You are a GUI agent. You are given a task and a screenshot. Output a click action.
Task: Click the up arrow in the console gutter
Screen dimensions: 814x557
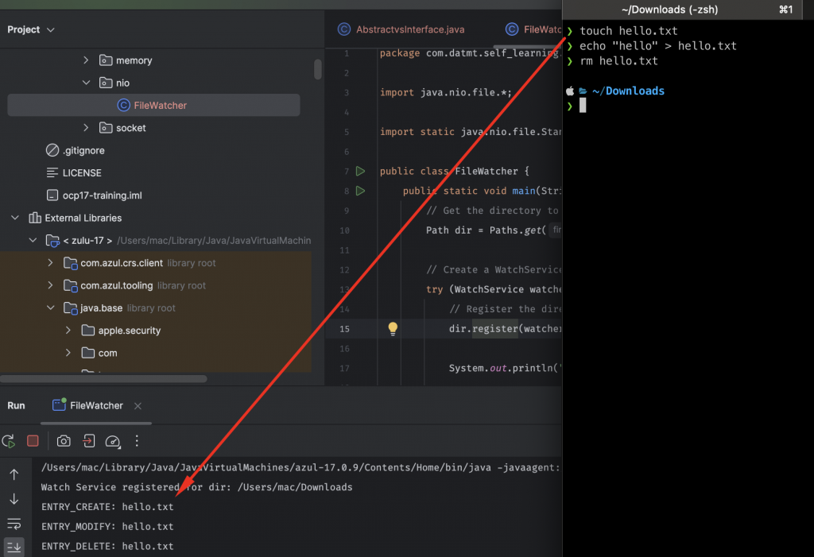click(x=14, y=474)
